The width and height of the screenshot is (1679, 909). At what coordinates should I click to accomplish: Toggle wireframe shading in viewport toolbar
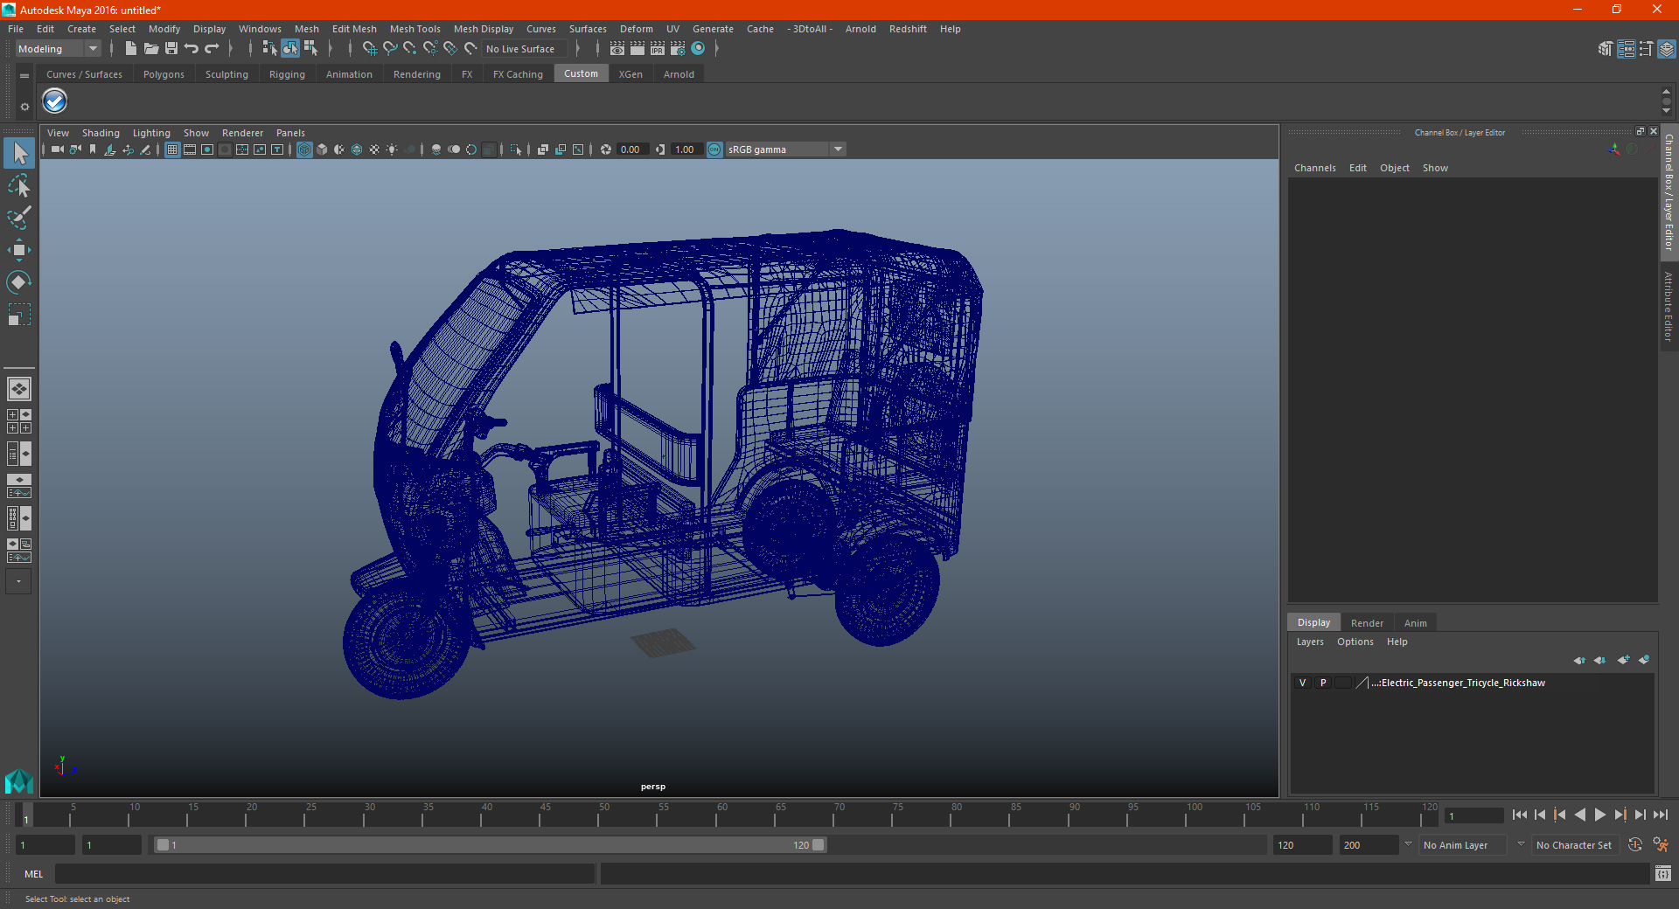click(x=304, y=149)
